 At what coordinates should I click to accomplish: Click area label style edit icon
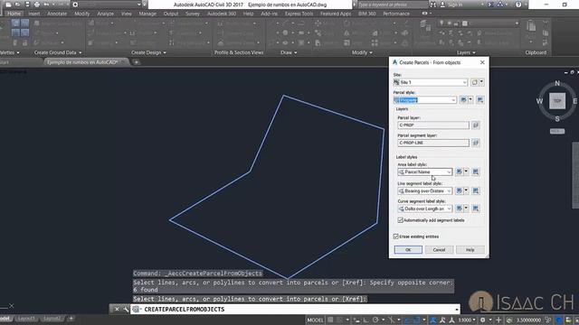[459, 172]
